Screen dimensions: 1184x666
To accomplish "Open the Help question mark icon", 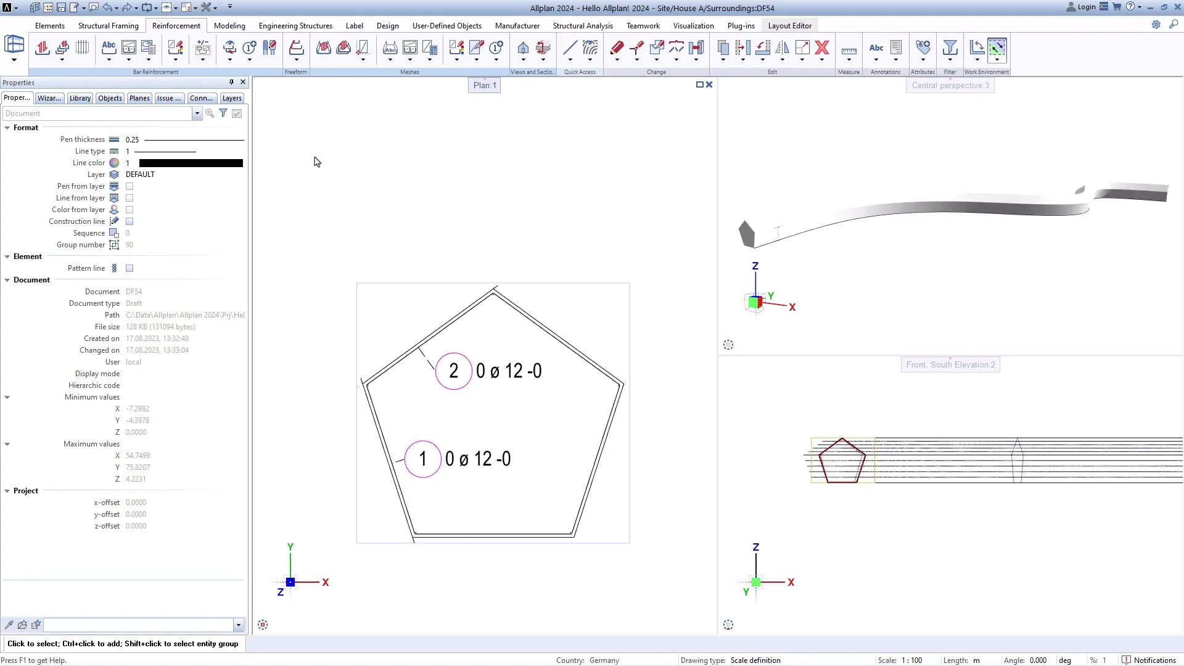I will pyautogui.click(x=1130, y=7).
